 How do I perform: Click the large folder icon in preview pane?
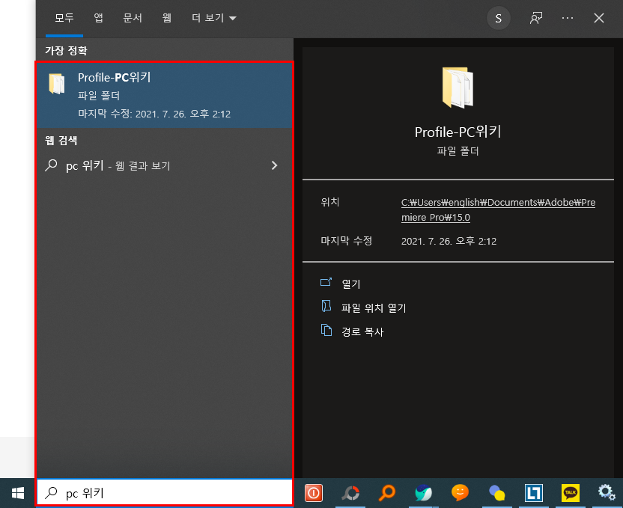(x=458, y=88)
